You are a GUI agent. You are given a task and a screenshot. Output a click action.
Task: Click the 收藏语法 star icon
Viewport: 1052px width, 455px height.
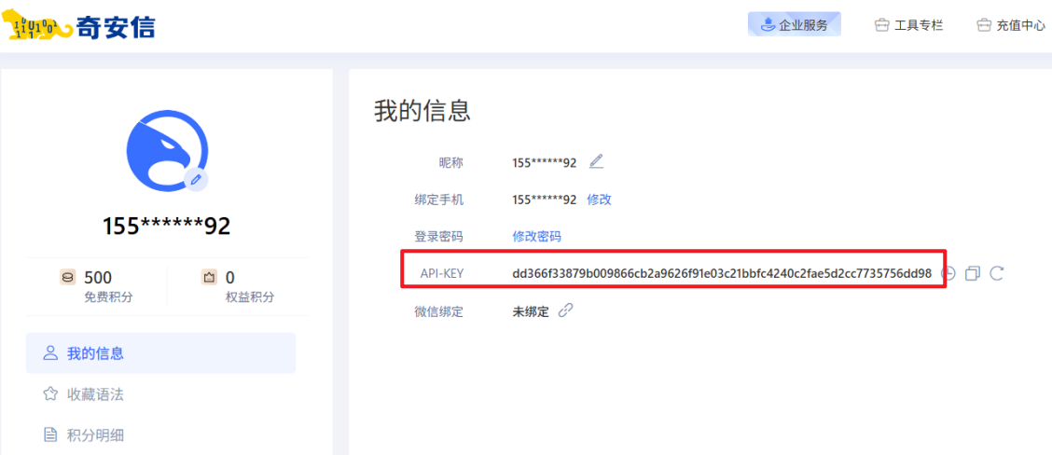pyautogui.click(x=49, y=394)
